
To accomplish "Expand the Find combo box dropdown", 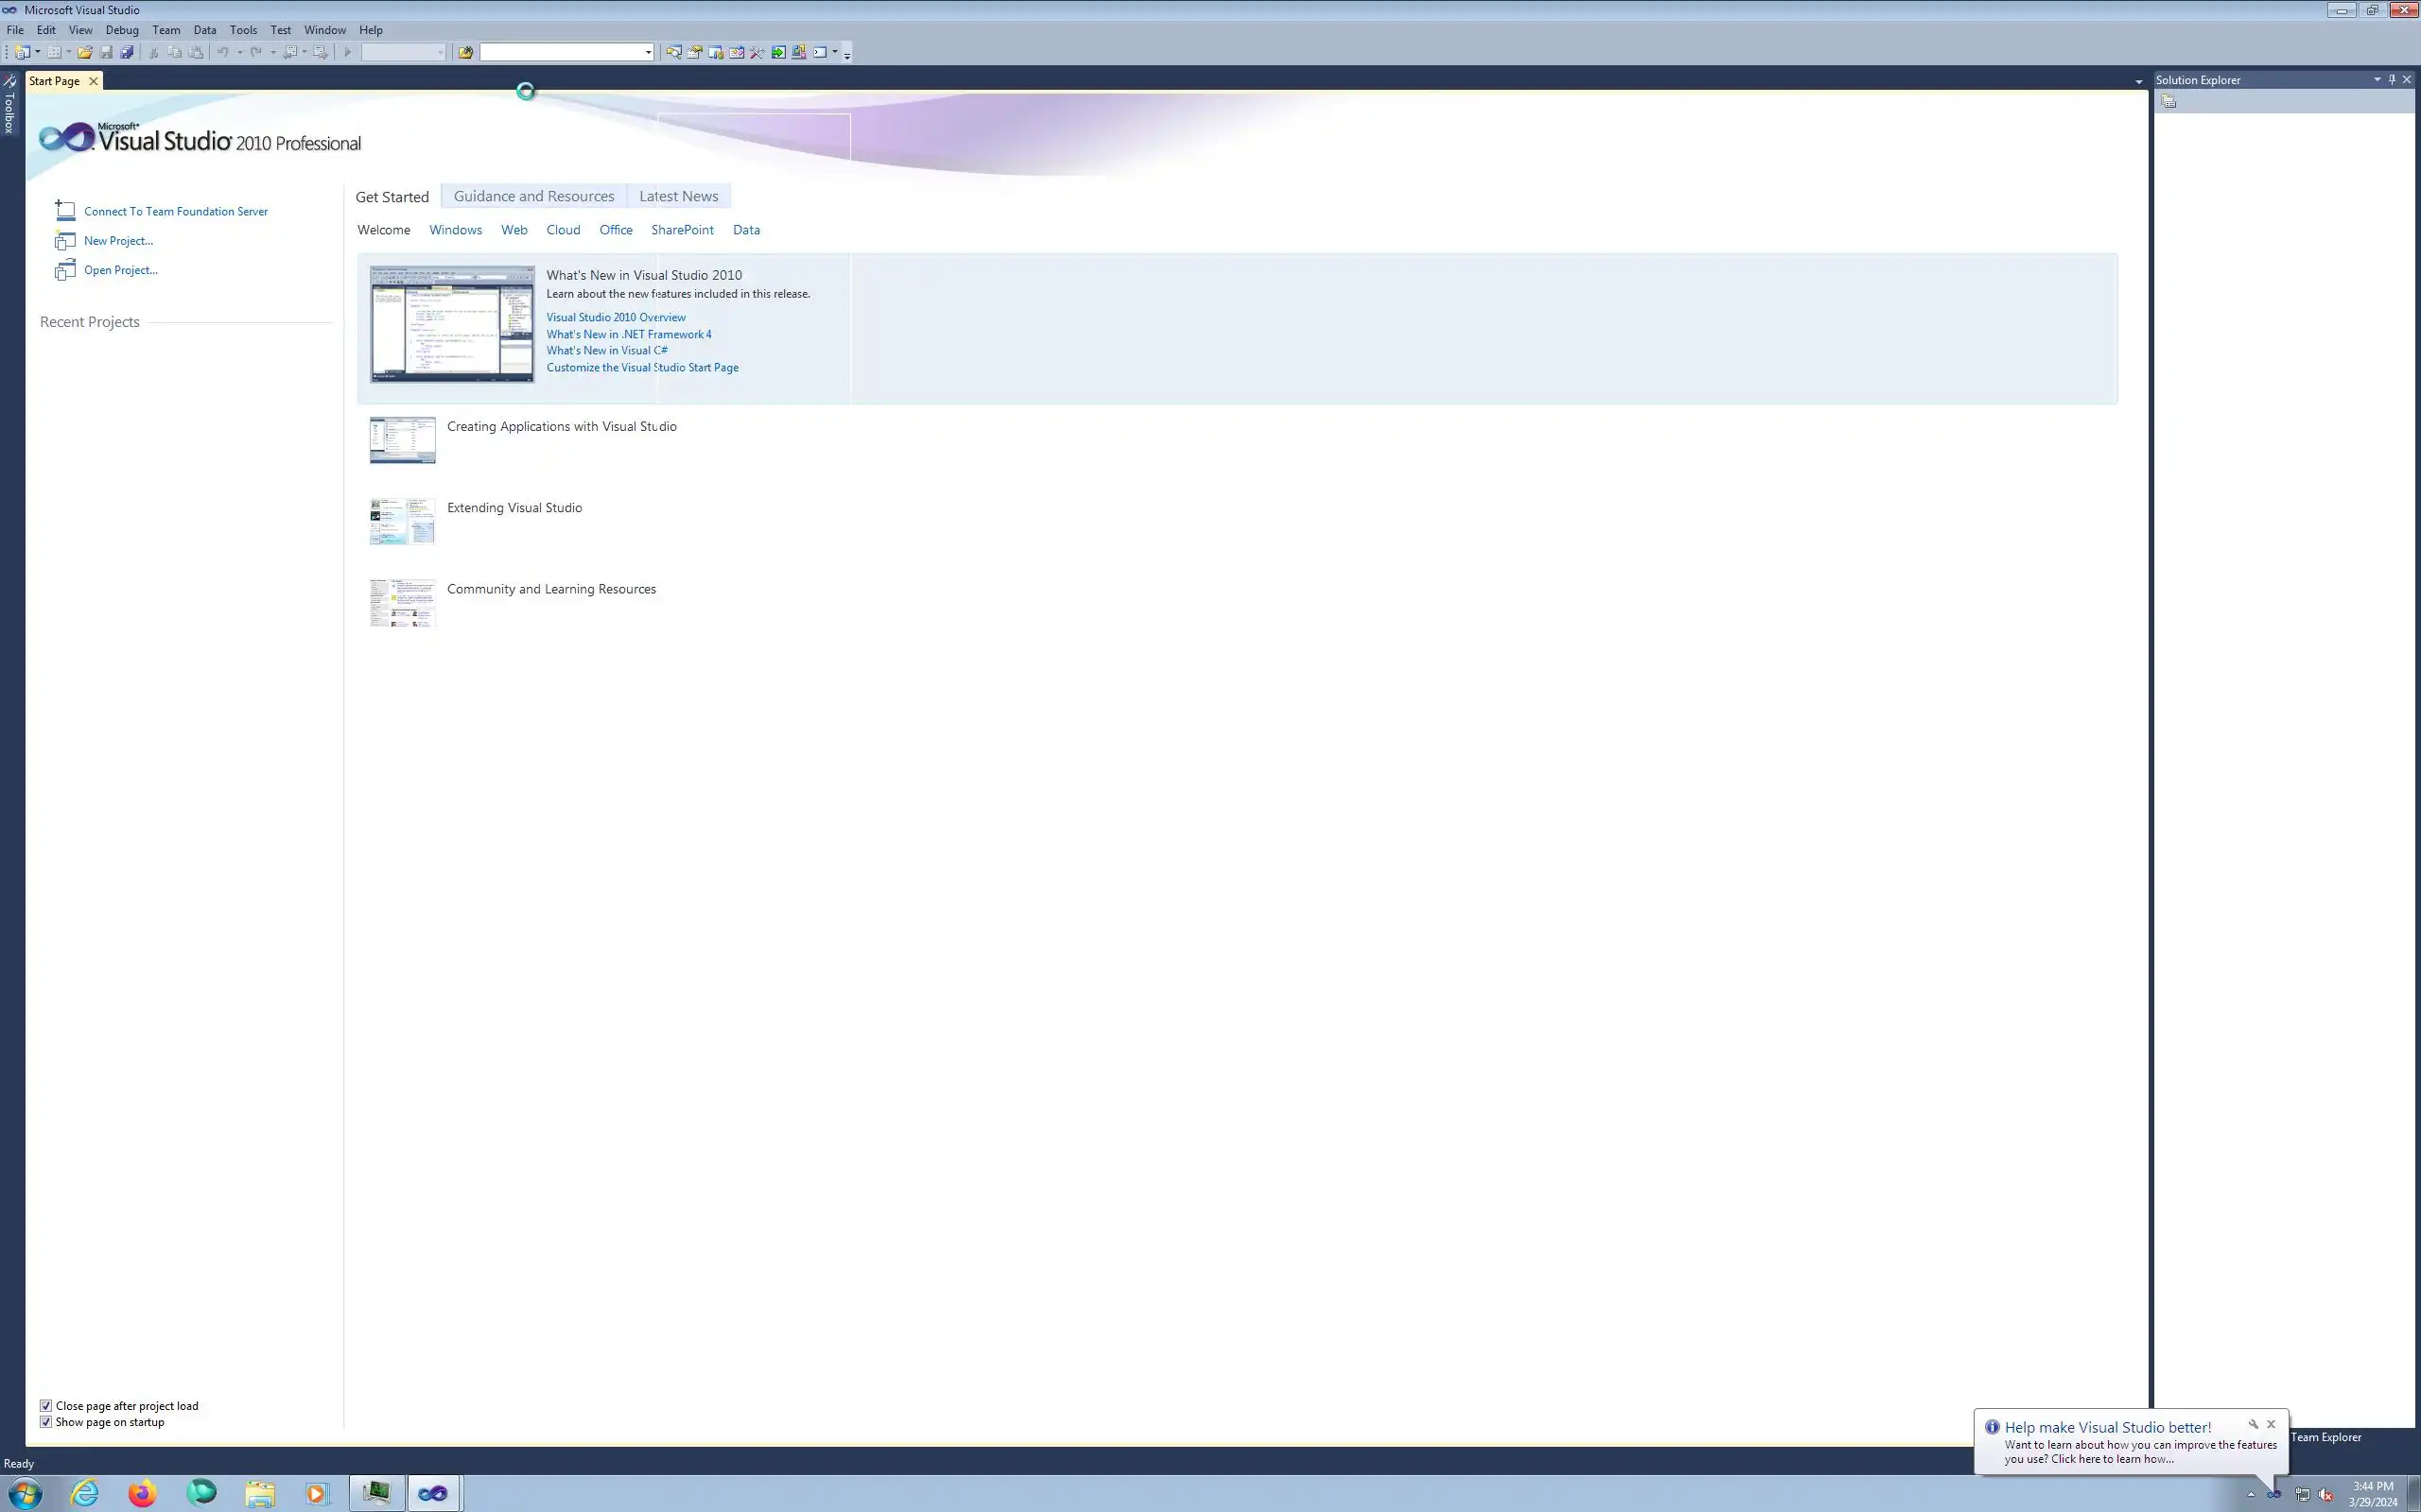I will 648,52.
